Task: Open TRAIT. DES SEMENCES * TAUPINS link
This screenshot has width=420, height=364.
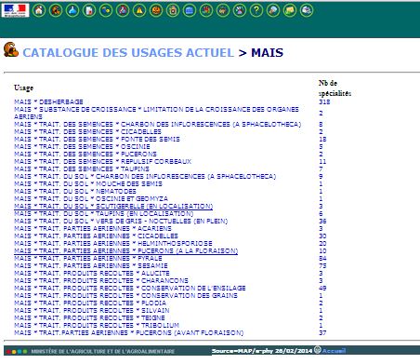Action: (x=82, y=169)
